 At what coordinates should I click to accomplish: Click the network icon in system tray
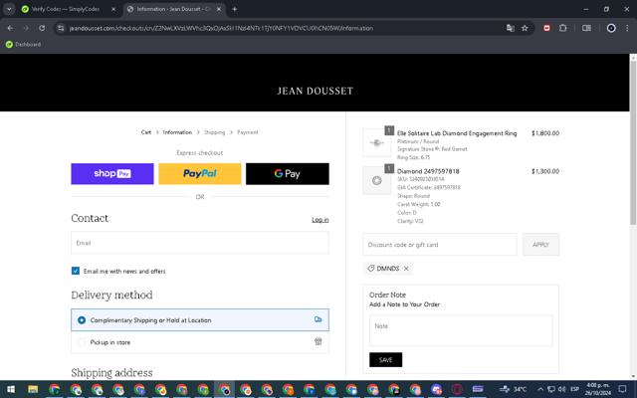551,389
